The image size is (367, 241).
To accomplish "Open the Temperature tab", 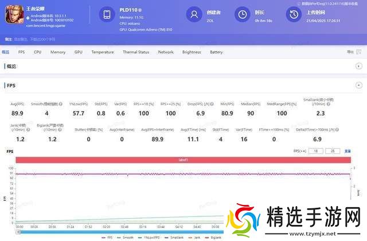I will pos(102,52).
